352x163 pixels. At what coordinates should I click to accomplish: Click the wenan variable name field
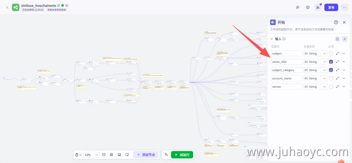pos(287,87)
